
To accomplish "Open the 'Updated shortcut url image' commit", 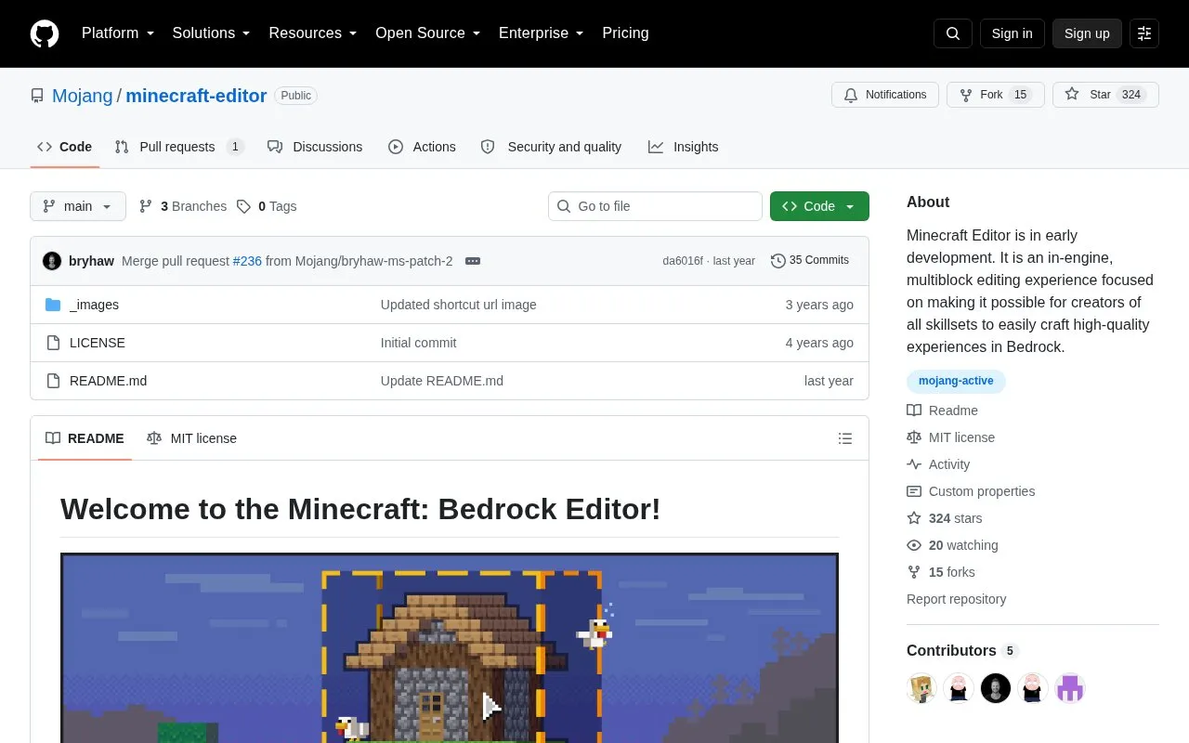I will pyautogui.click(x=458, y=305).
